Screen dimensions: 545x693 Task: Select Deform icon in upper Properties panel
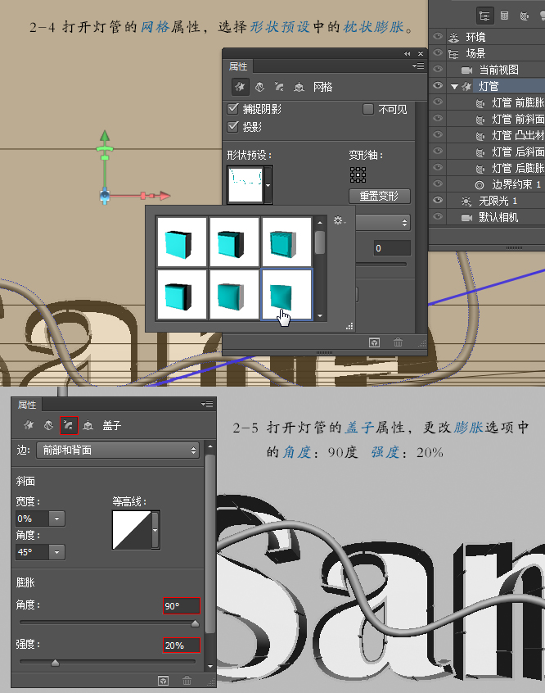click(x=259, y=87)
